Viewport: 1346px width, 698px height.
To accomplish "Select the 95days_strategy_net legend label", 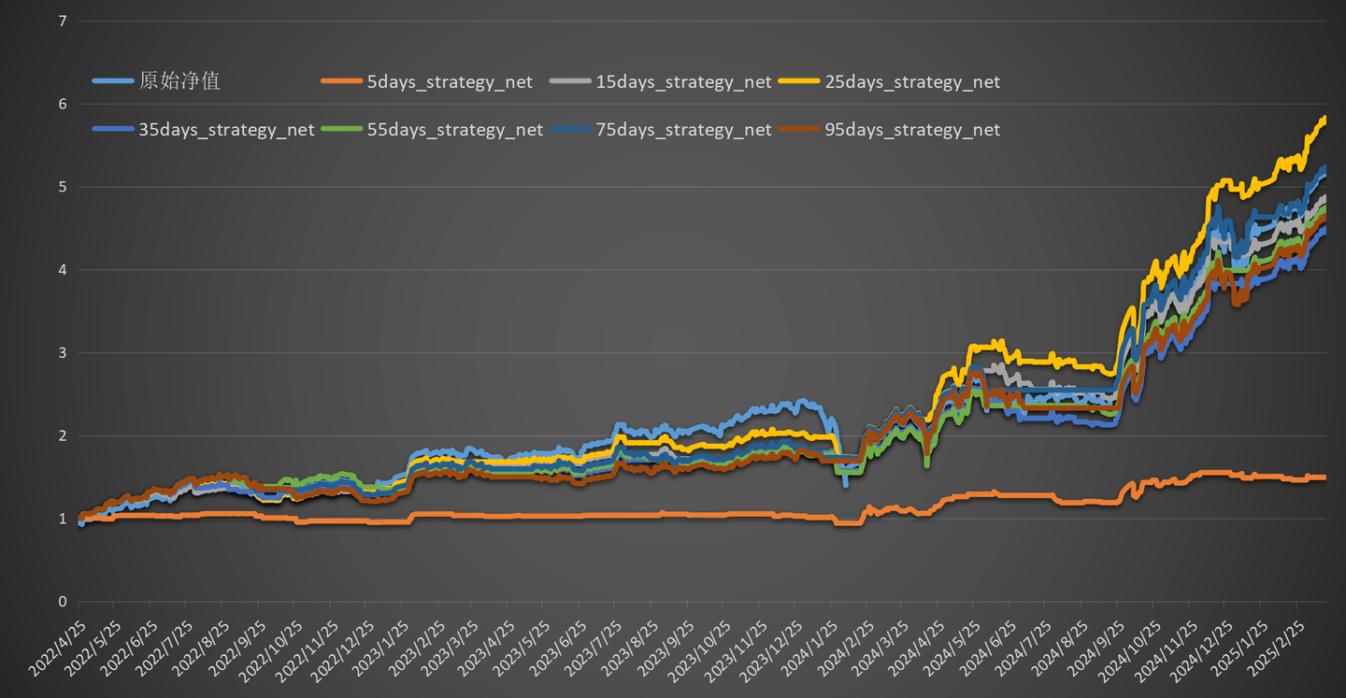I will click(x=912, y=130).
